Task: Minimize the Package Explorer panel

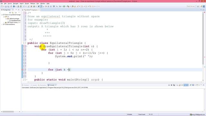Action: point(16,10)
